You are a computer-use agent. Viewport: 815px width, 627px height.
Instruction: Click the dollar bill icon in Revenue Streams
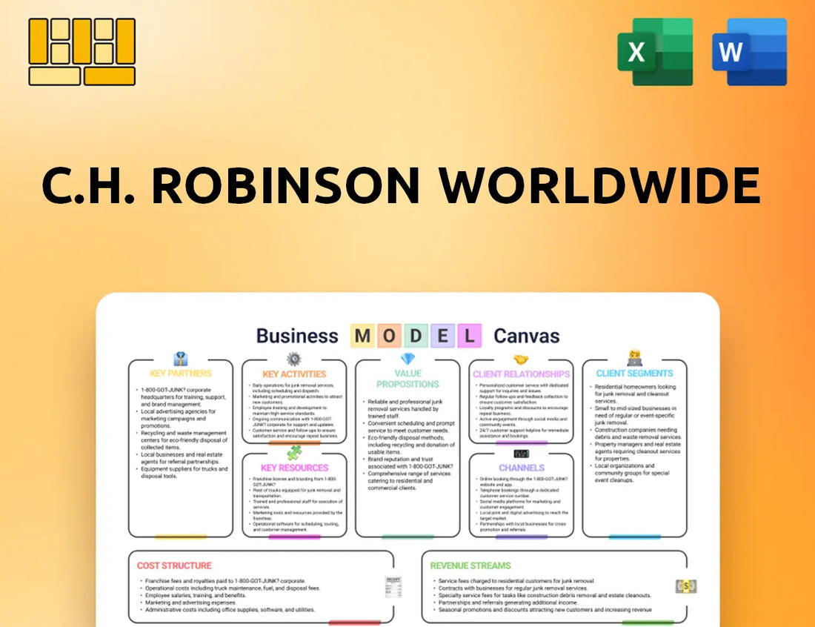pyautogui.click(x=686, y=586)
